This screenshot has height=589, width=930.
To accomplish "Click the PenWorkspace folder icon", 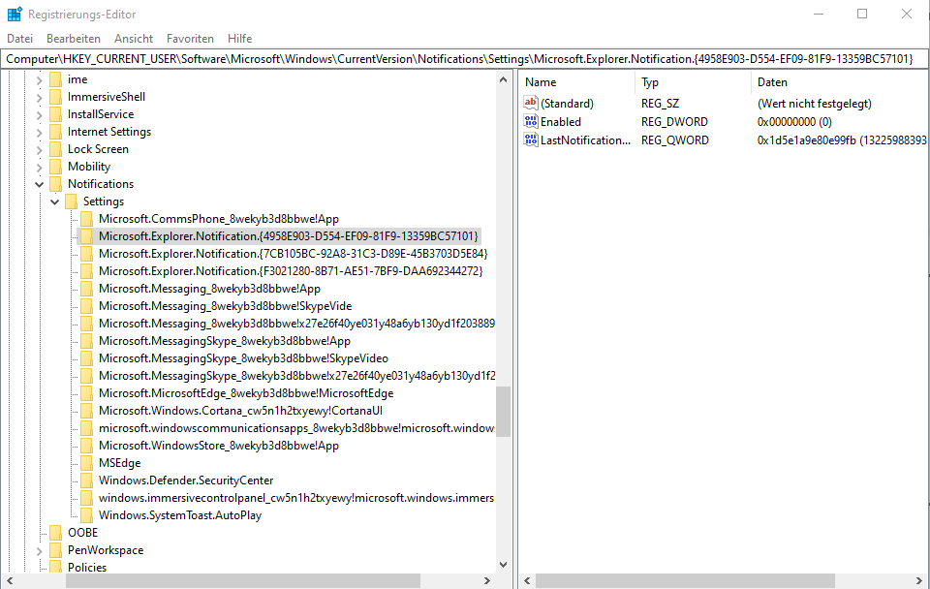I will pos(56,550).
